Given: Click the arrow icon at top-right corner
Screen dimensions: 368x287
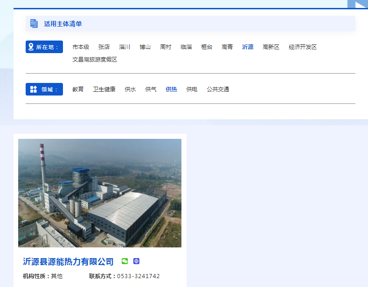Looking at the screenshot, I should pyautogui.click(x=360, y=5).
